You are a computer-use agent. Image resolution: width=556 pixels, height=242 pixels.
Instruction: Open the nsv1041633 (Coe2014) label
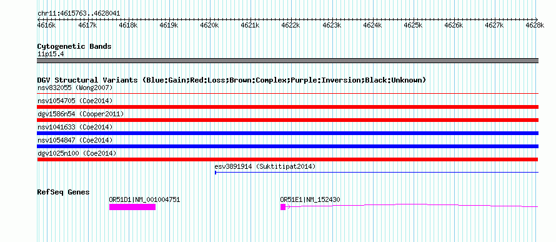click(x=75, y=127)
